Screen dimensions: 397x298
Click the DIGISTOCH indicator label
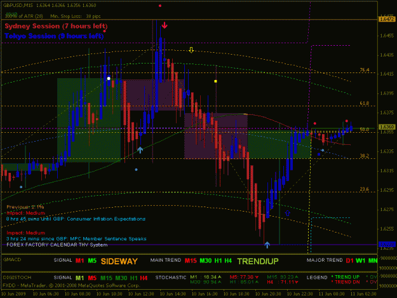pos(17,278)
